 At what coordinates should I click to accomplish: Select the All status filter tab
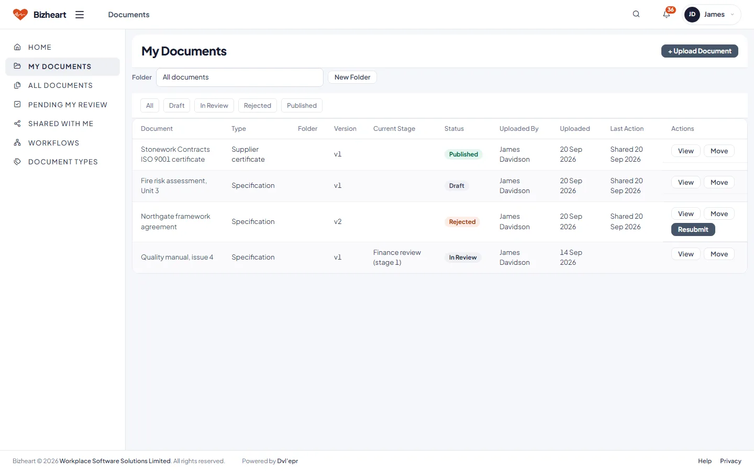tap(150, 106)
